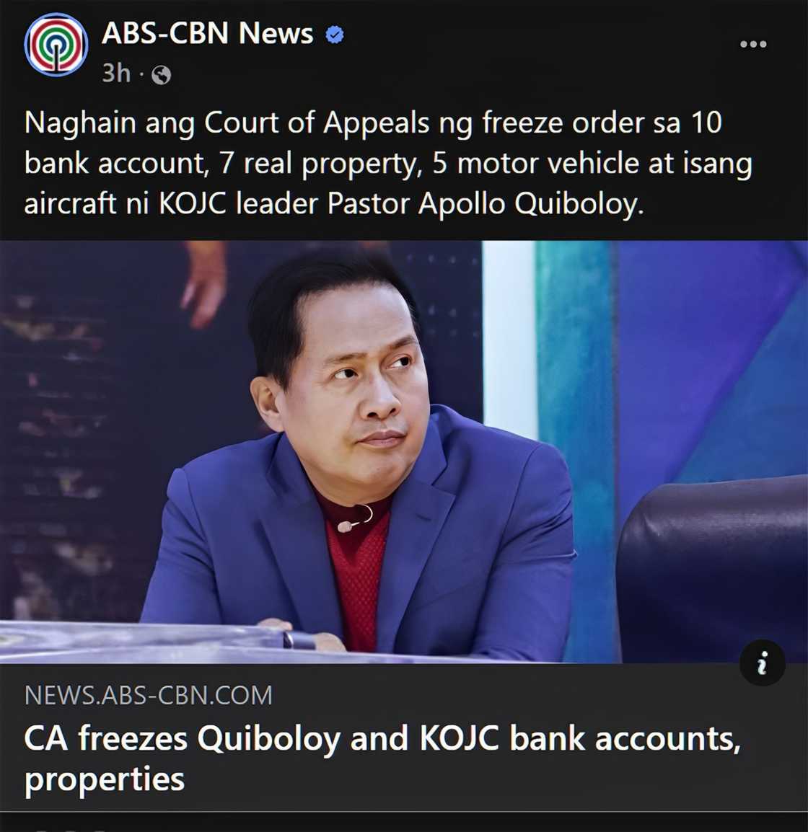Open the Quiboloy article preview photo
This screenshot has width=808, height=832.
(x=404, y=451)
